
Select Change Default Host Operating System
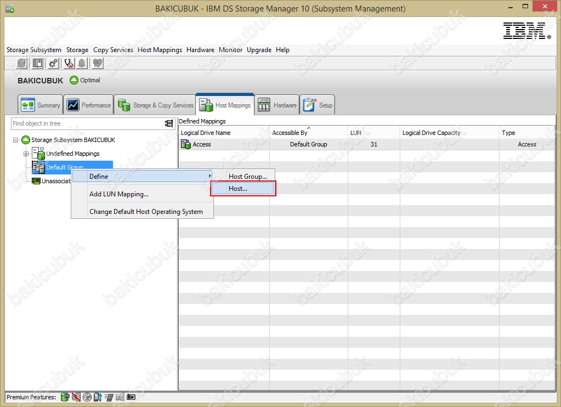point(143,212)
